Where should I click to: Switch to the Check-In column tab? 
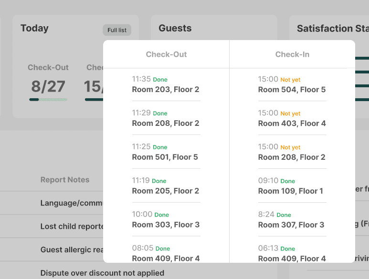click(x=292, y=54)
